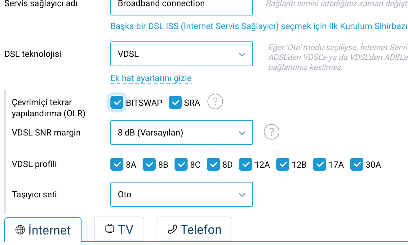Toggle the 8D profile checkbox
The width and height of the screenshot is (408, 245).
tap(213, 164)
